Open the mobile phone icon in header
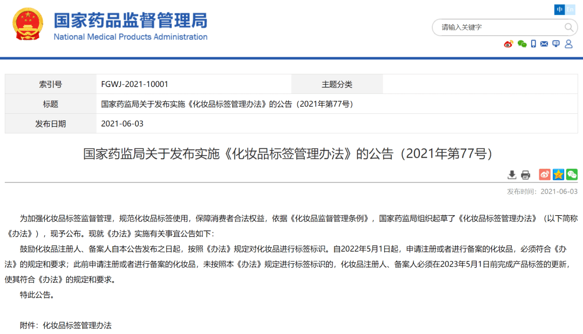Image resolution: width=583 pixels, height=334 pixels. click(x=533, y=44)
